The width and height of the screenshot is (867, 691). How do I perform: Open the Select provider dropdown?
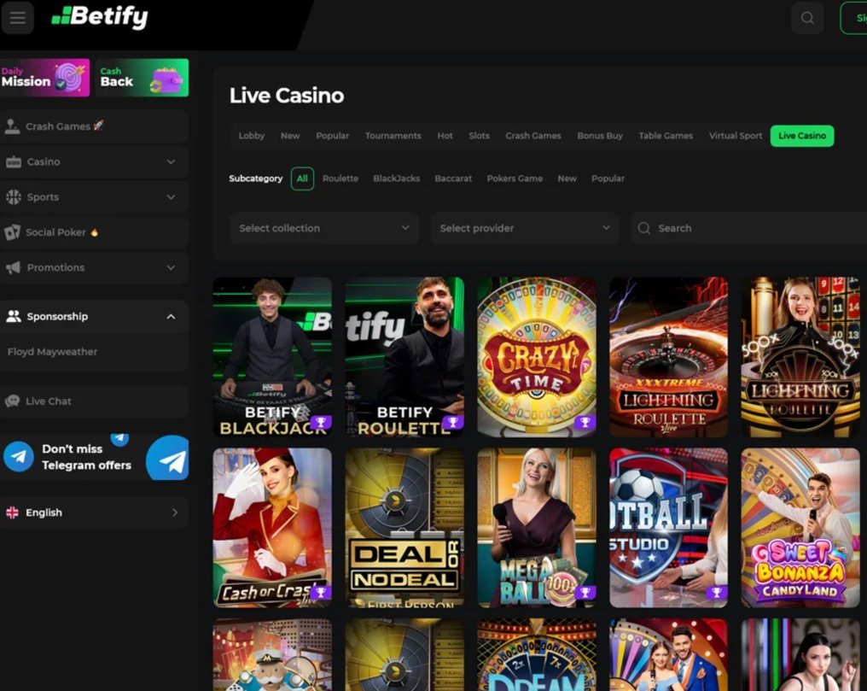coord(525,229)
